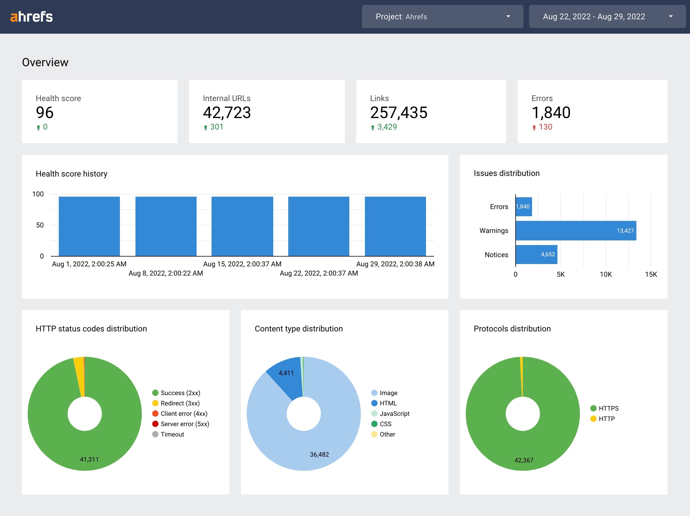The height and width of the screenshot is (516, 690).
Task: Click the Aug 15, 2022 health score bar
Action: coord(242,226)
